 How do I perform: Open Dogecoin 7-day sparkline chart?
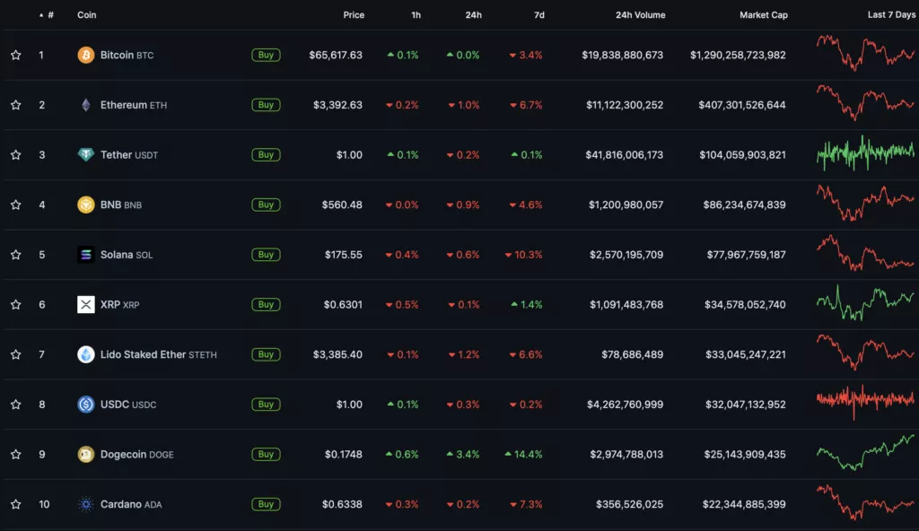click(x=866, y=452)
